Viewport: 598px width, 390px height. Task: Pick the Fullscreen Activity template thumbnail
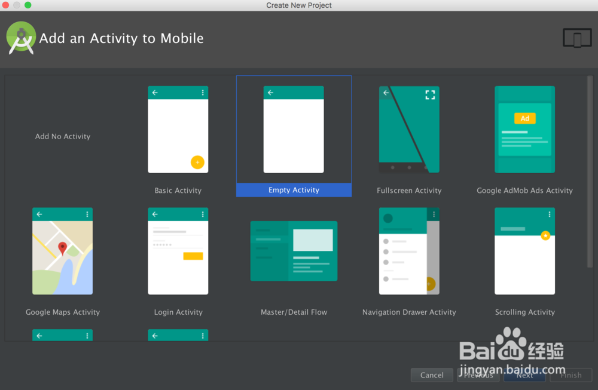pos(409,130)
